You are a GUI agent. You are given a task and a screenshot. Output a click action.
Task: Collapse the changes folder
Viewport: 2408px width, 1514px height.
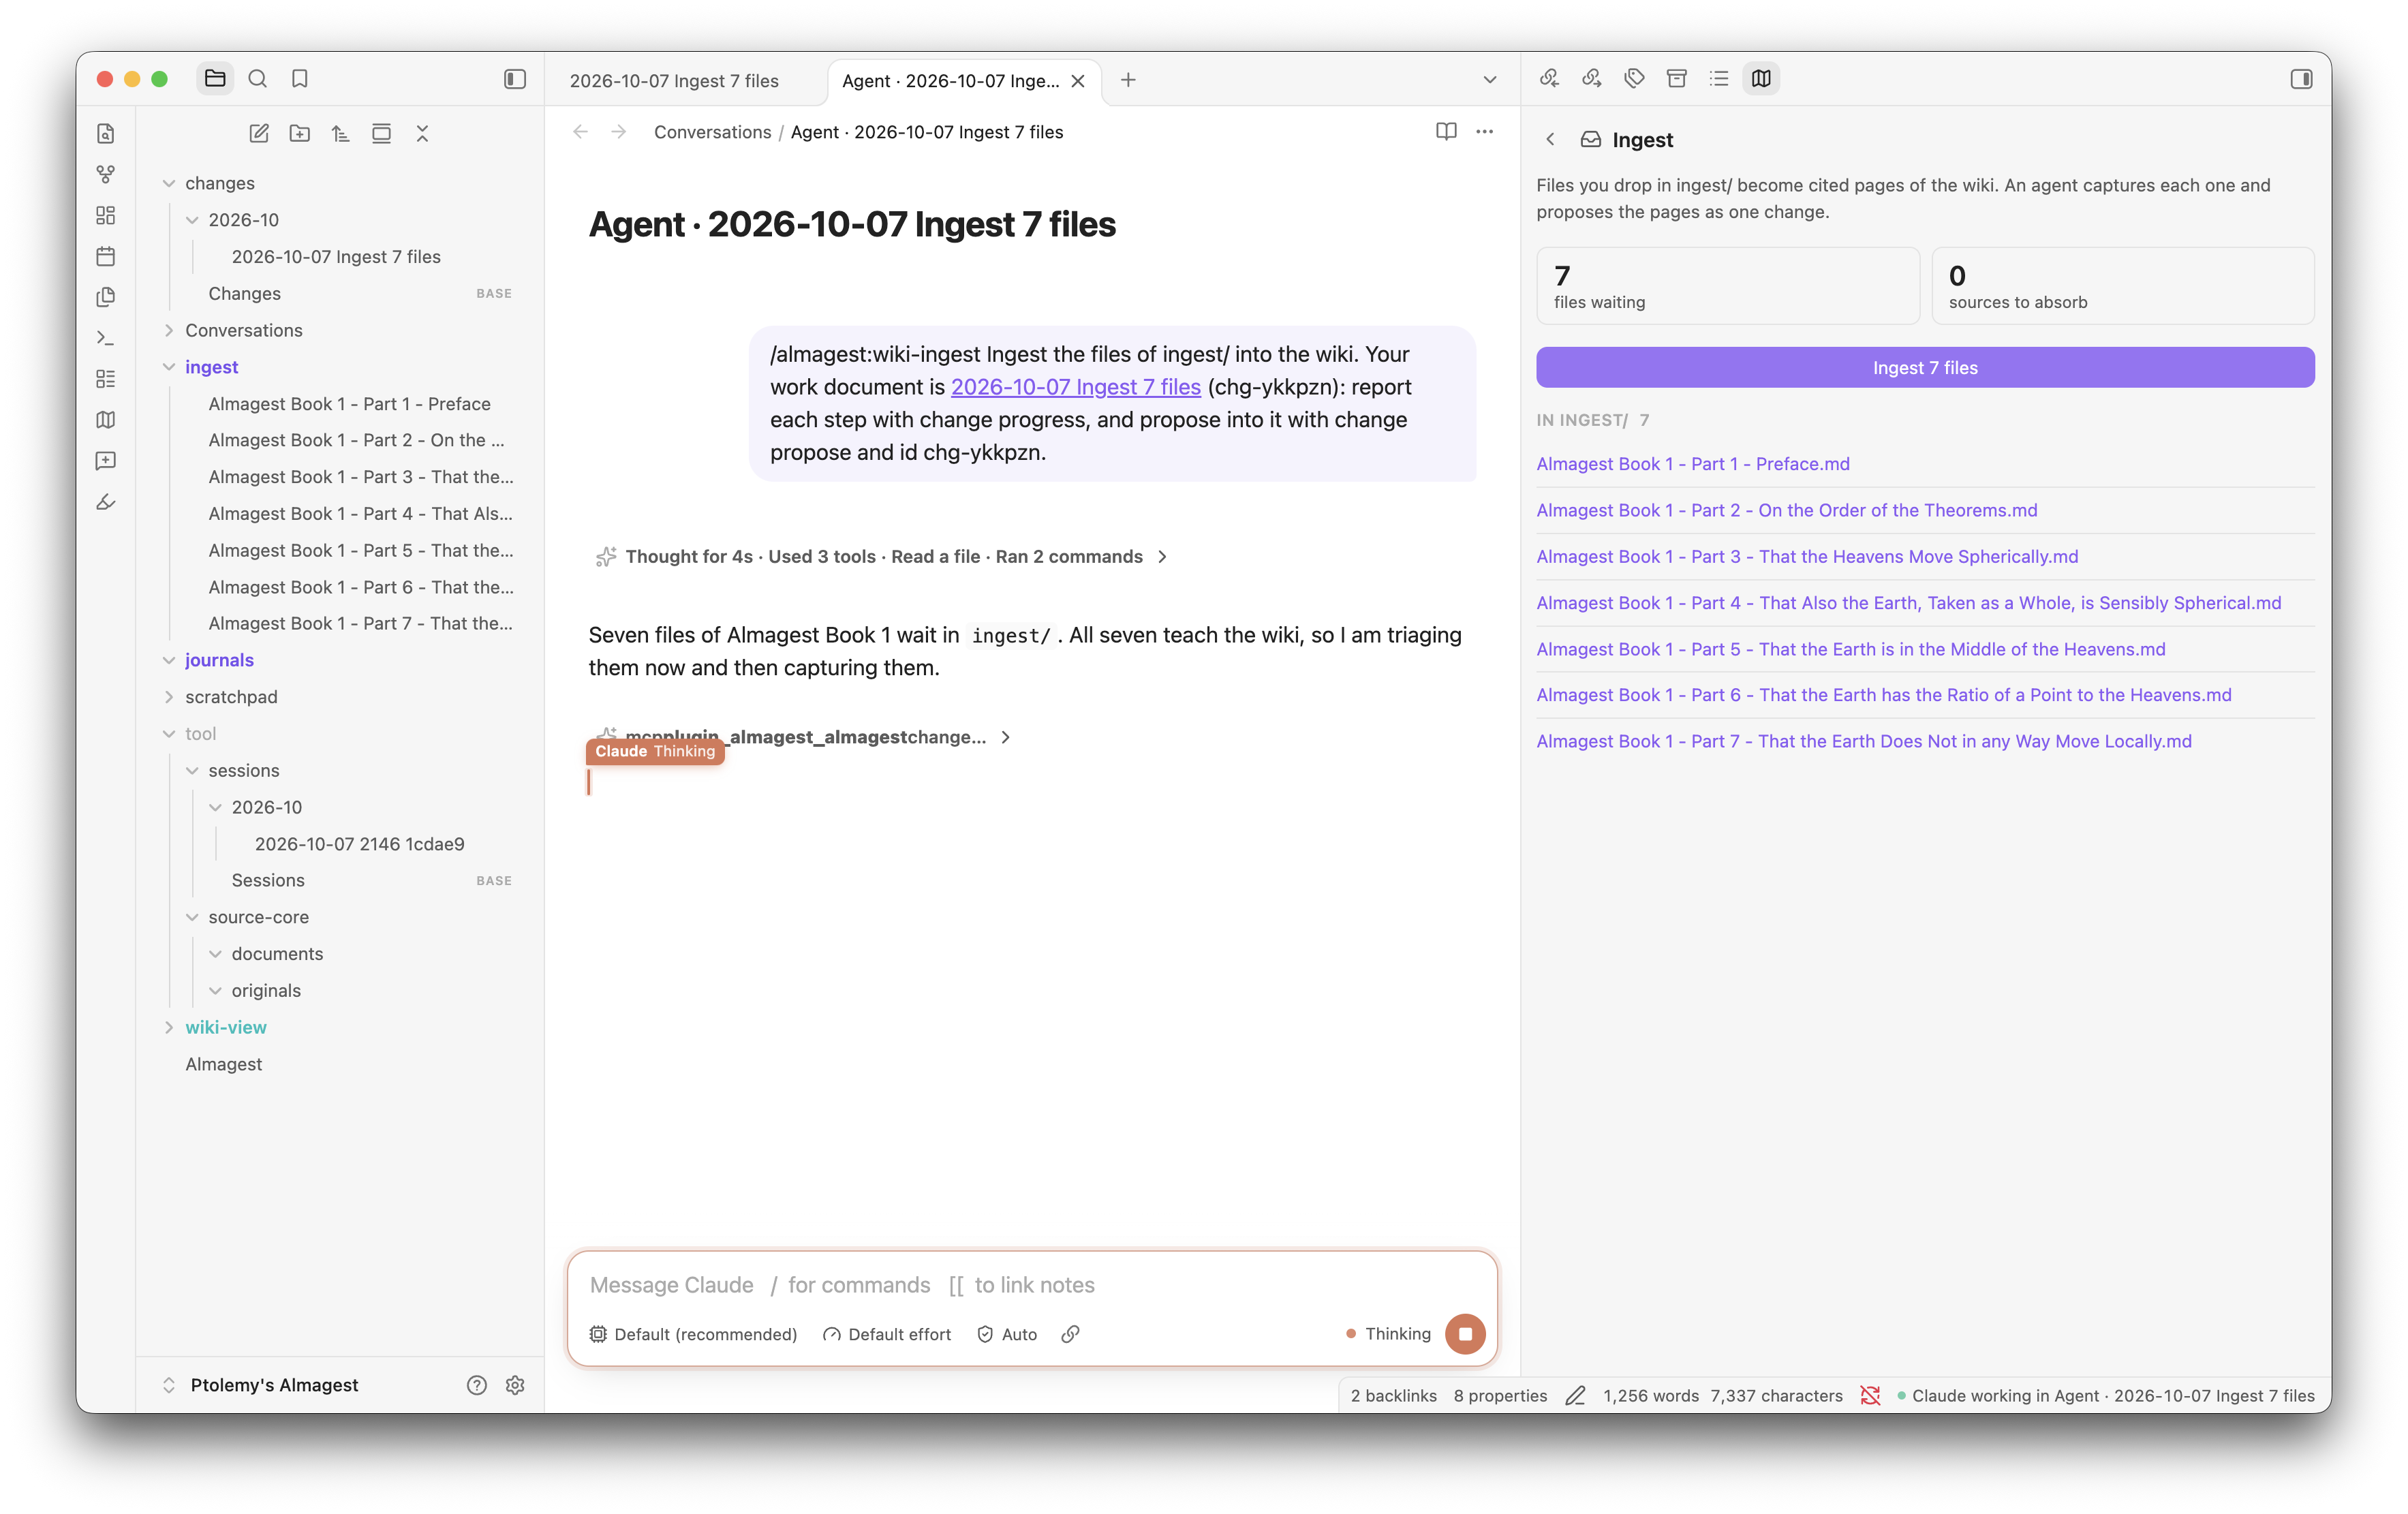[169, 183]
